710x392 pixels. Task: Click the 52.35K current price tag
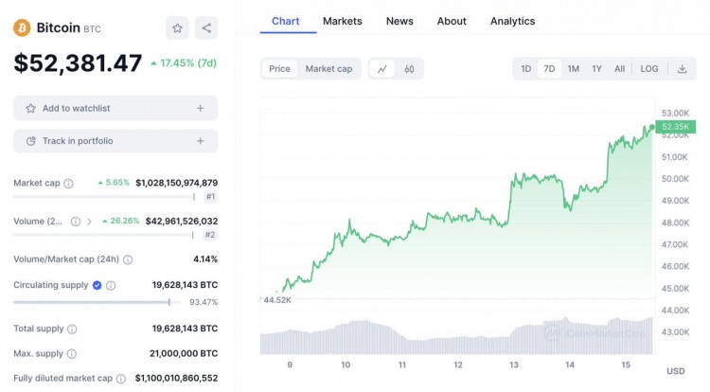pyautogui.click(x=675, y=127)
